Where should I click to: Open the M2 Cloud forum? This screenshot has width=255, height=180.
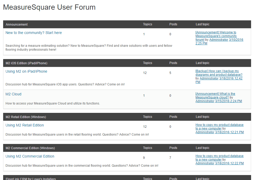click(x=14, y=94)
